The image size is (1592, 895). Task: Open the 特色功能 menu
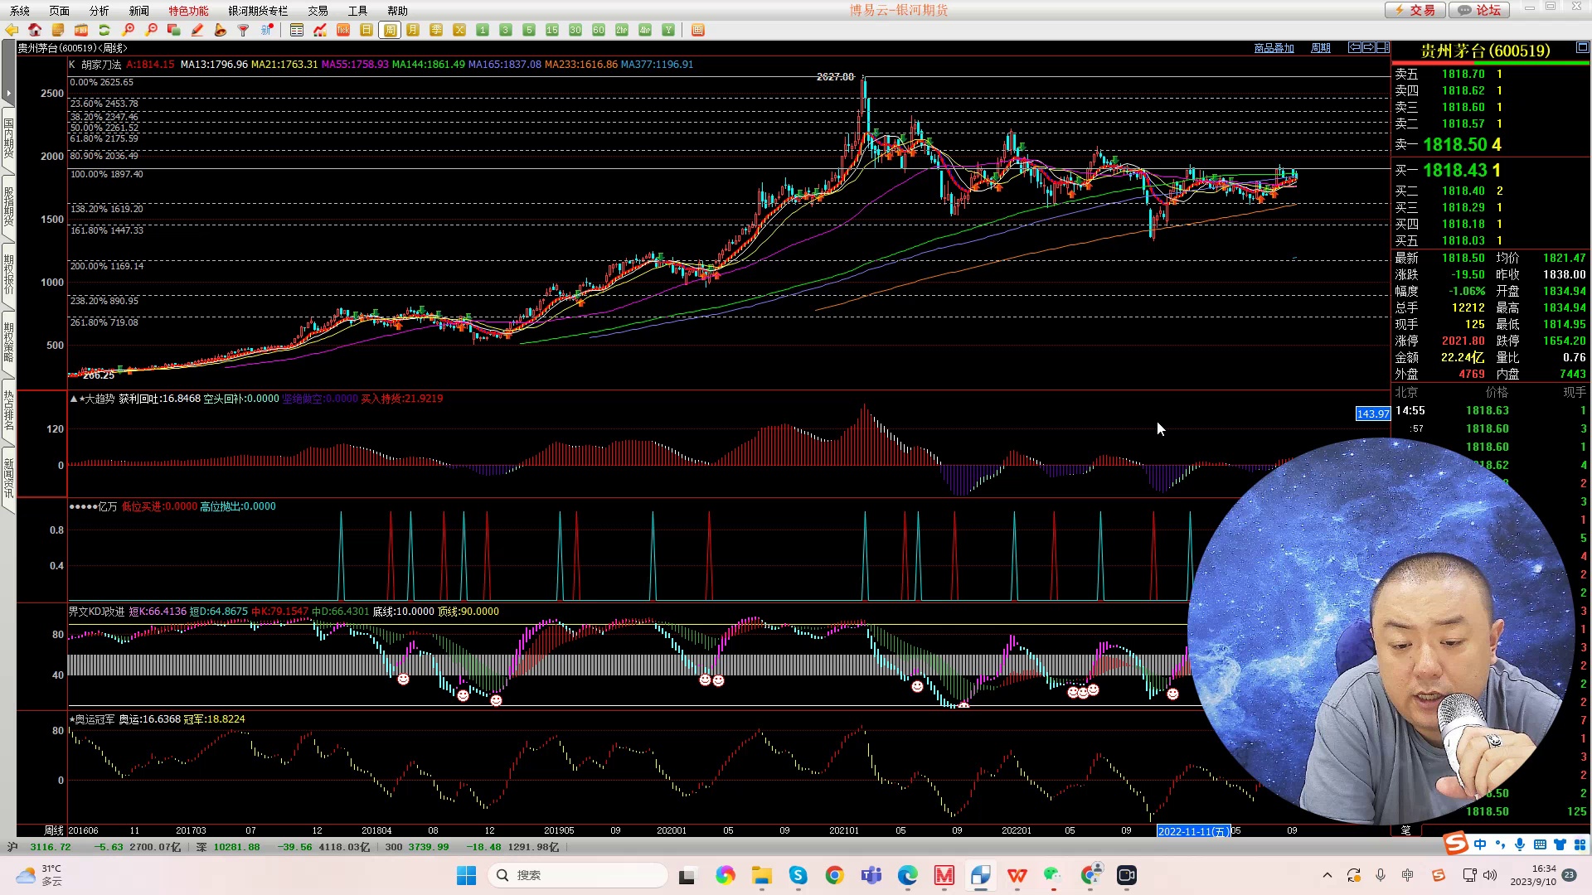[x=188, y=11]
